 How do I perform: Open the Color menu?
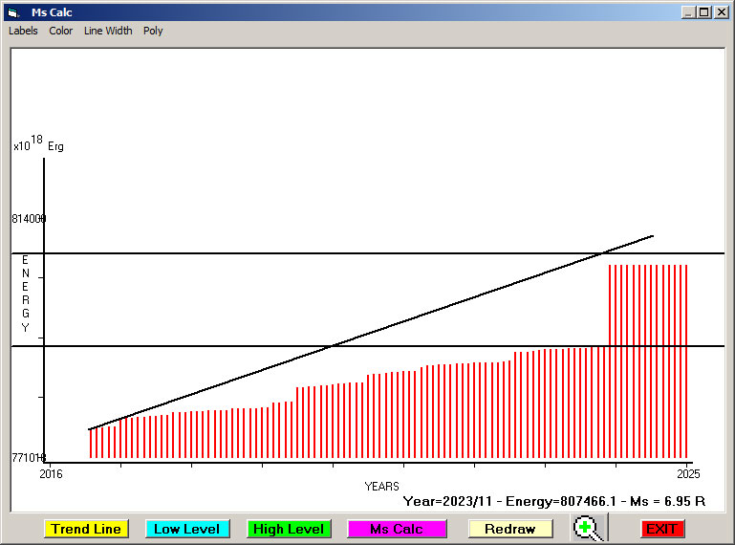(61, 31)
